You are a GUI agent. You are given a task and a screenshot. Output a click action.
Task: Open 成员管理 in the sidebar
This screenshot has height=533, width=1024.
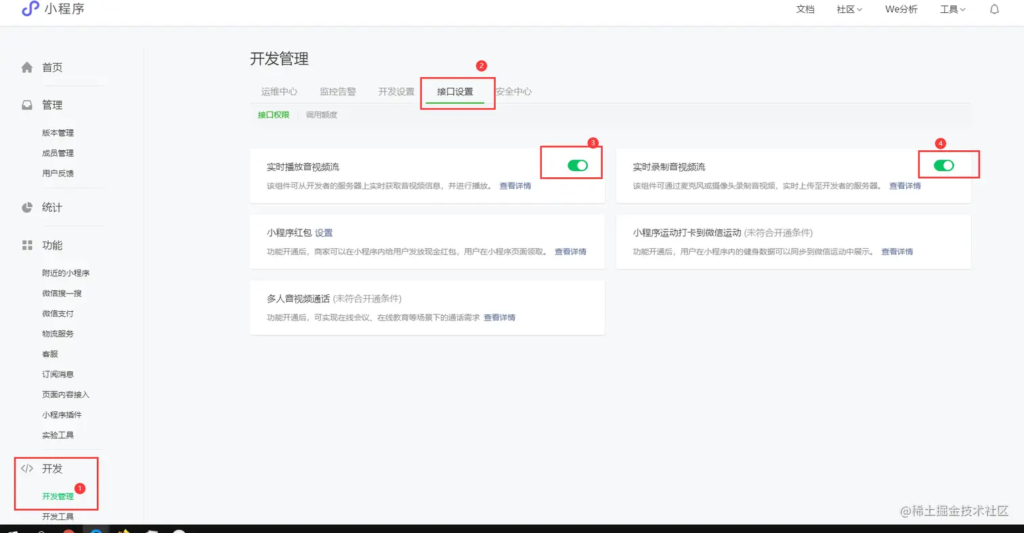(58, 154)
